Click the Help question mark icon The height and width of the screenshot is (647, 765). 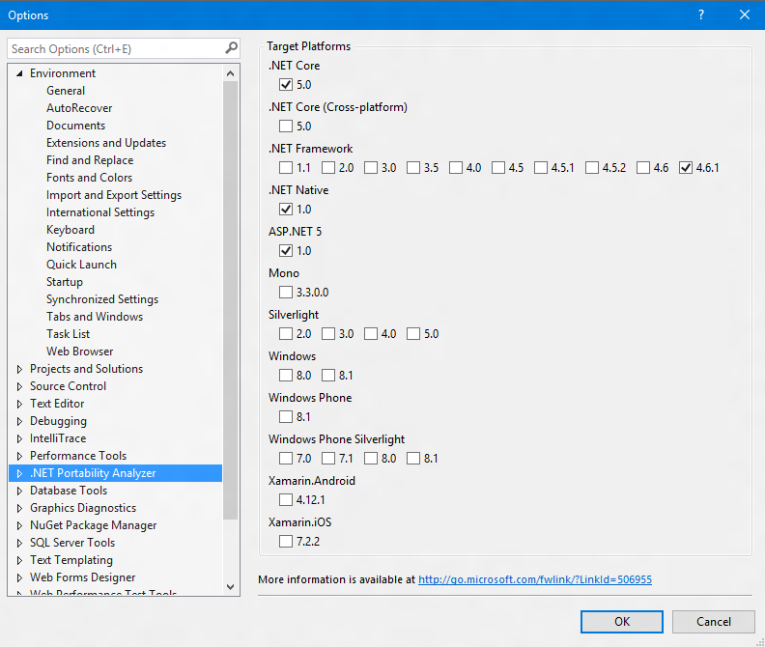click(x=701, y=14)
